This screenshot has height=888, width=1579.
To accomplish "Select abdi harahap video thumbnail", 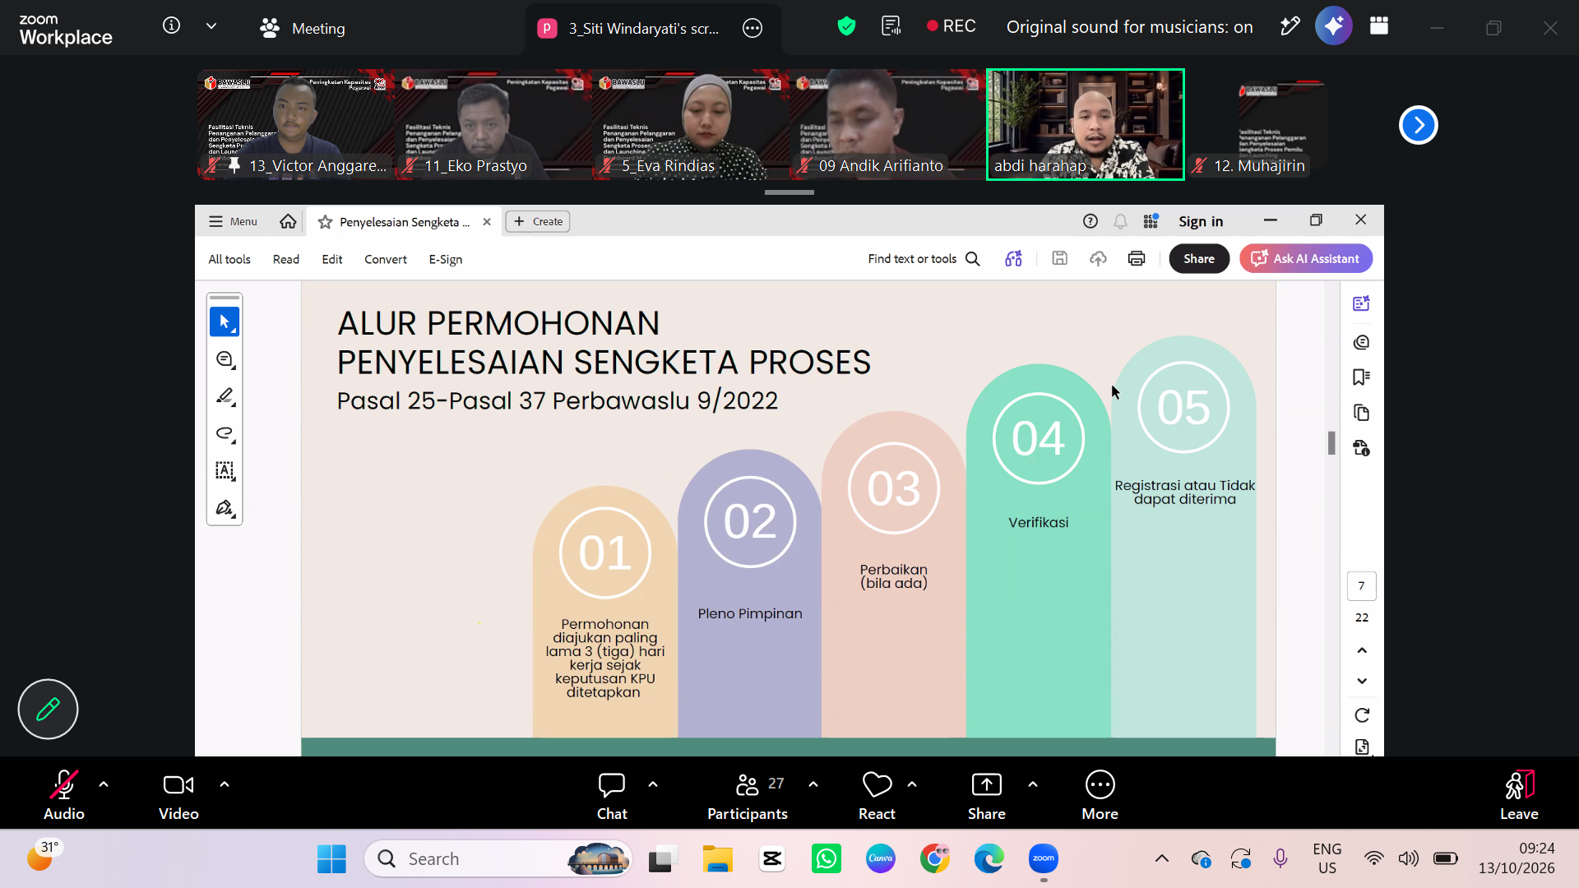I will [x=1086, y=124].
